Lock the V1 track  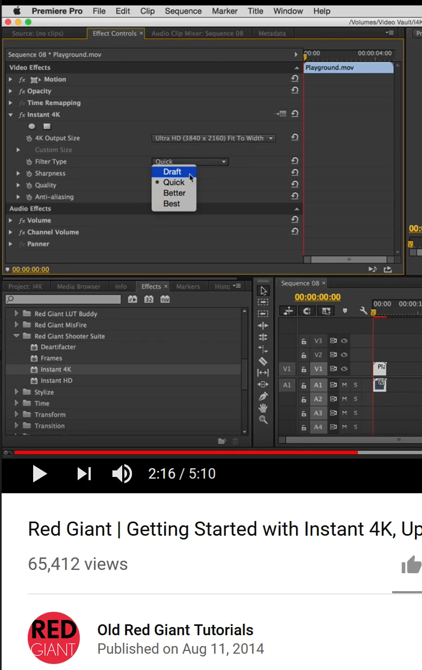pos(304,369)
